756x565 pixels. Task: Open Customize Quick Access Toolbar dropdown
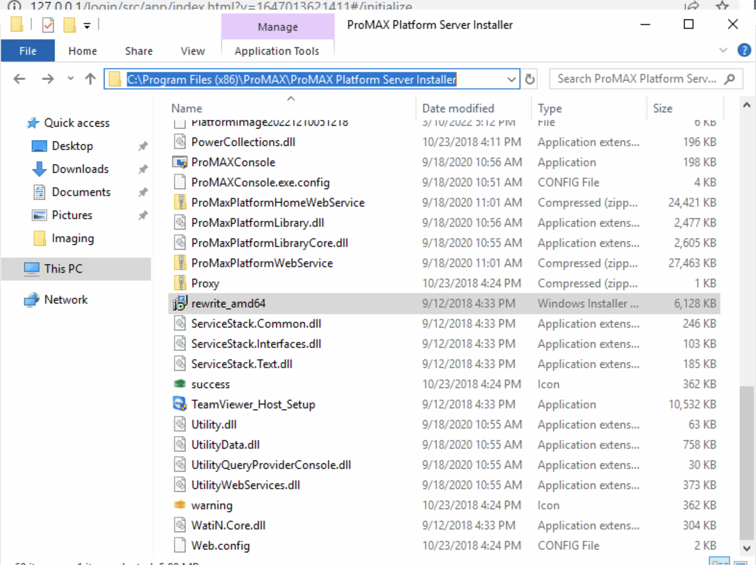click(87, 25)
